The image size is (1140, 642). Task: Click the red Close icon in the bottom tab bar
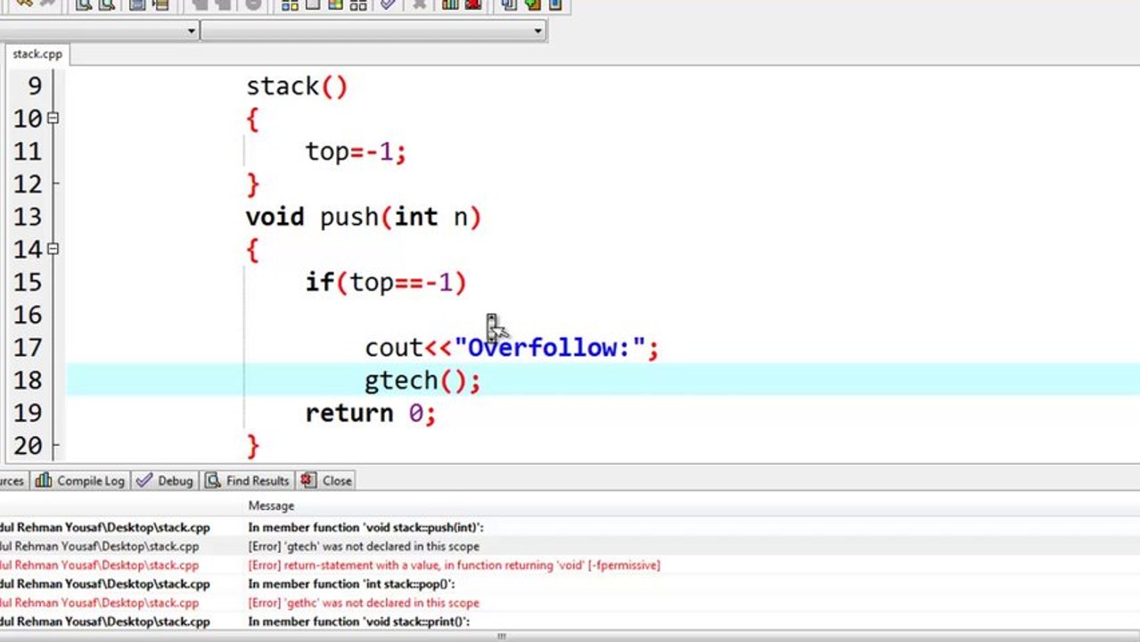pos(308,481)
